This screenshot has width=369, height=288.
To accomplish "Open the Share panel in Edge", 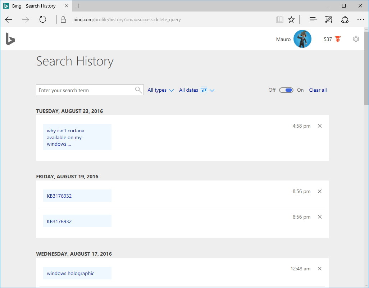I will click(345, 19).
